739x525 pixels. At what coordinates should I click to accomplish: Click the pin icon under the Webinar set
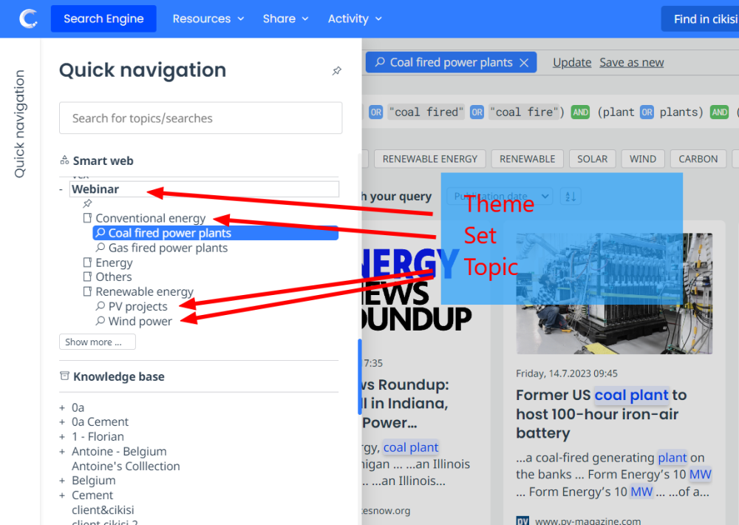[86, 203]
